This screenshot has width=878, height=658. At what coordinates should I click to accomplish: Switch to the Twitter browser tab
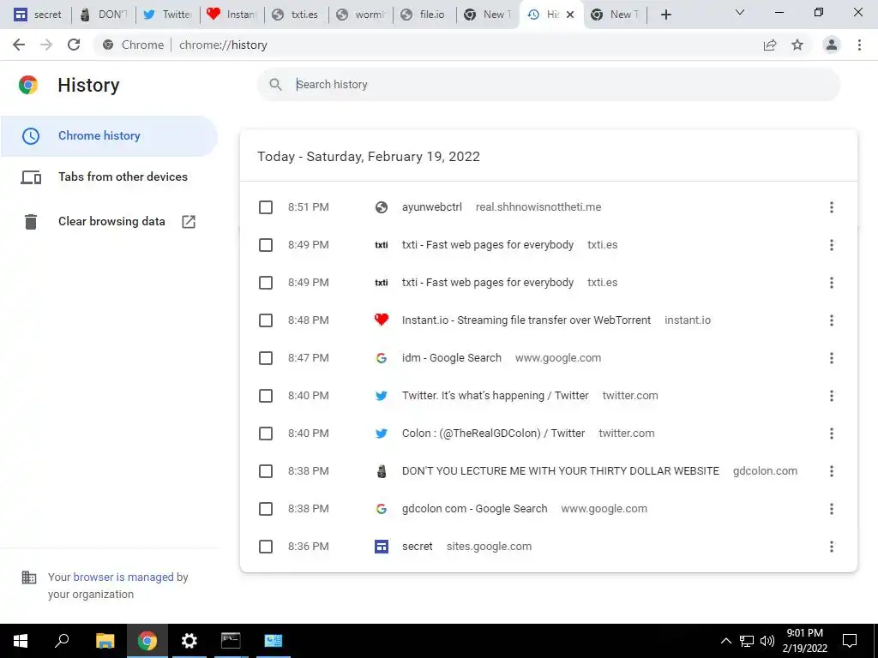pyautogui.click(x=167, y=15)
